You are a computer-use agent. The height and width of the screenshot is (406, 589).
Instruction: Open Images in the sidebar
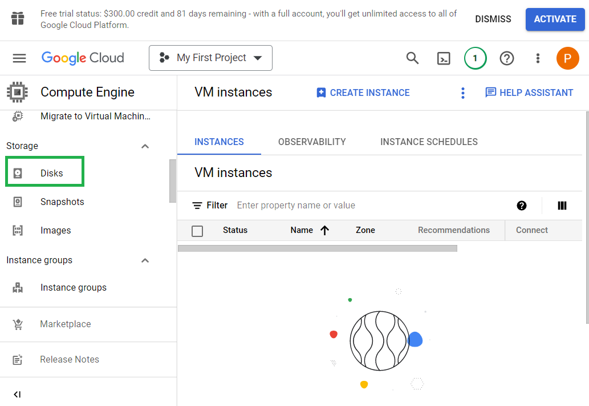tap(56, 230)
